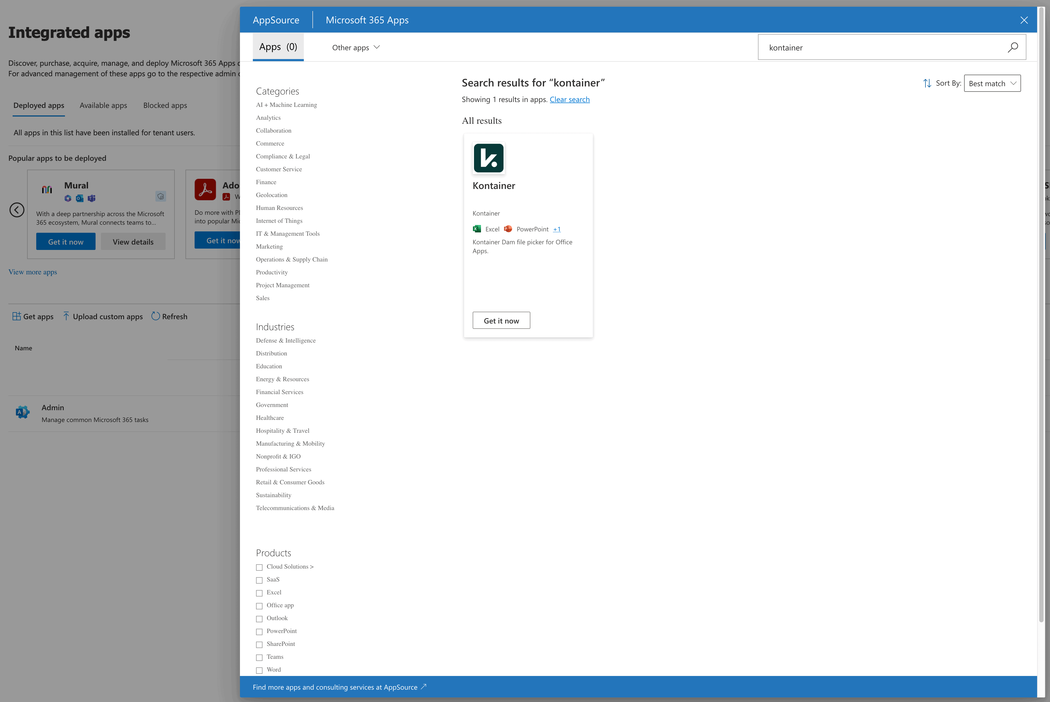Click the search magnifier icon
Viewport: 1050px width, 702px height.
coord(1013,47)
